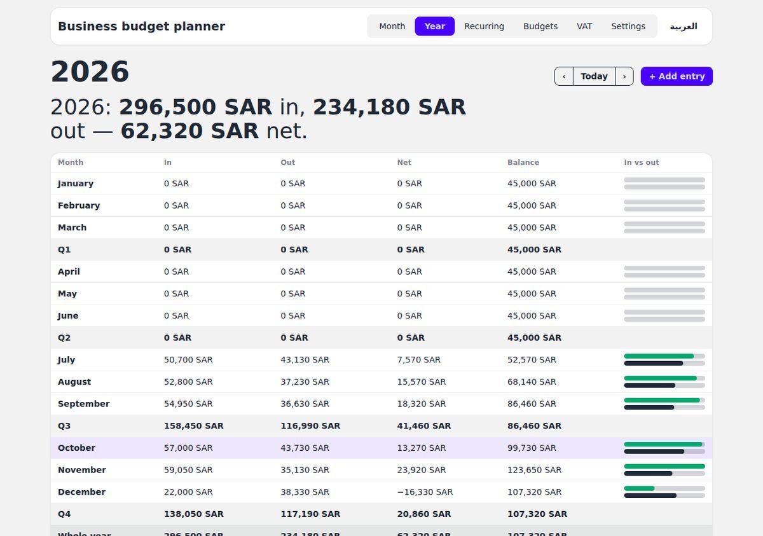The height and width of the screenshot is (536, 763).
Task: Open the Month view tab
Action: (392, 26)
